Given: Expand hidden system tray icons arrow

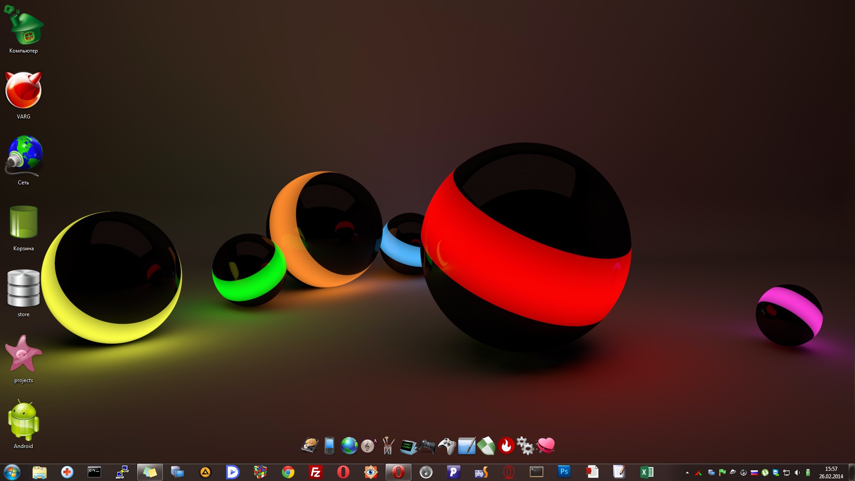Looking at the screenshot, I should tap(687, 473).
